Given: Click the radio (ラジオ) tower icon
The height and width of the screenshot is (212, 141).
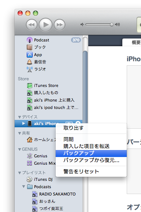Looking at the screenshot, I should (x=29, y=69).
